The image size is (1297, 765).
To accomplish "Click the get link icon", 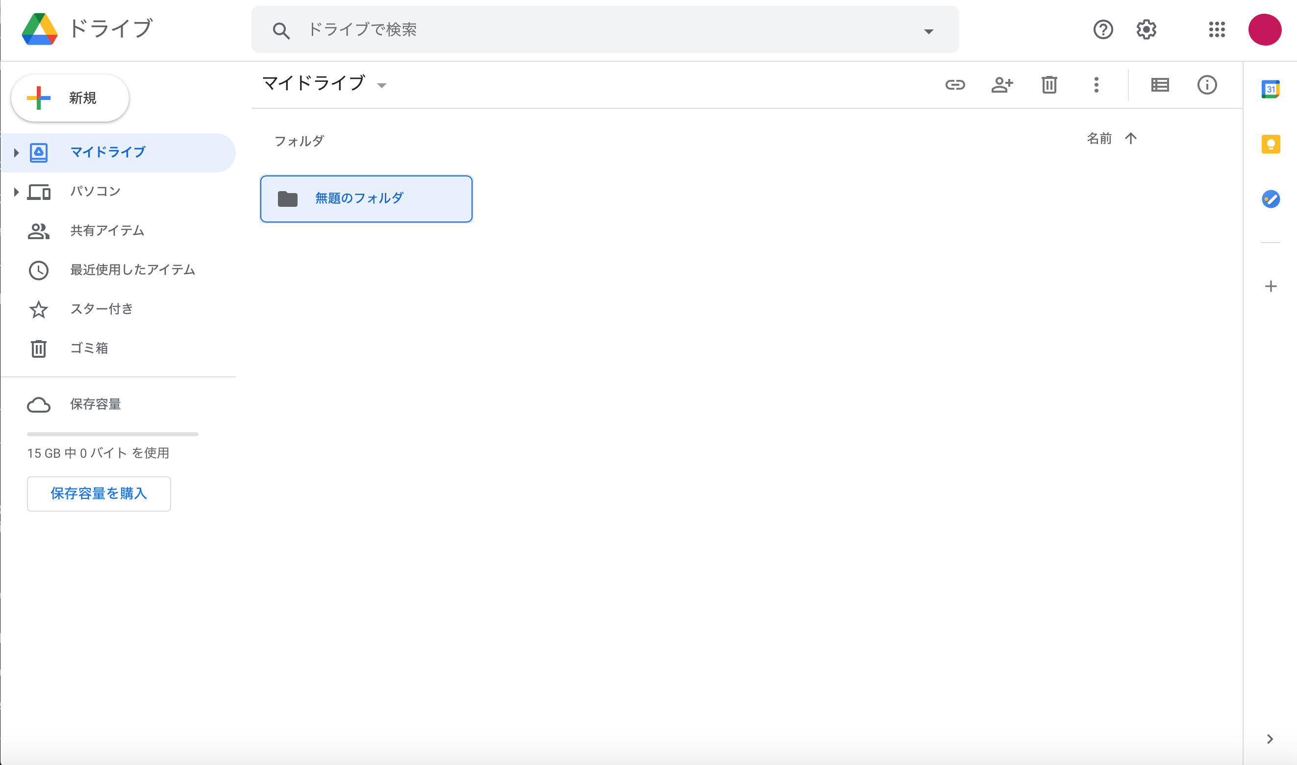I will (x=955, y=85).
